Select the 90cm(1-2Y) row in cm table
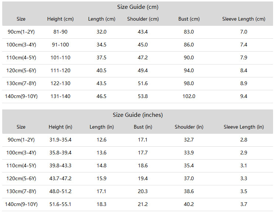This screenshot has height=213, width=276. click(x=138, y=32)
